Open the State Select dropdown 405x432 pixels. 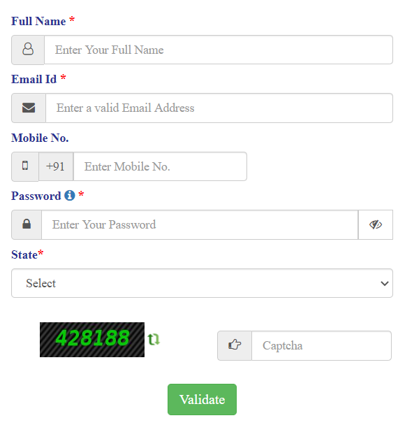pyautogui.click(x=202, y=283)
